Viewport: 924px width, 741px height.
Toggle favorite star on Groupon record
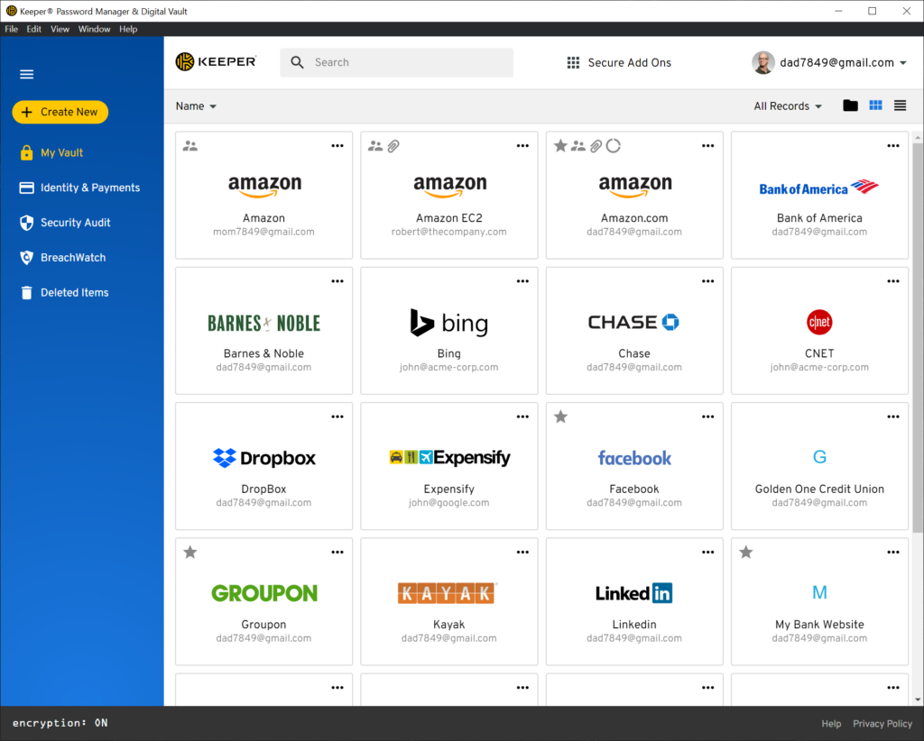pyautogui.click(x=189, y=552)
